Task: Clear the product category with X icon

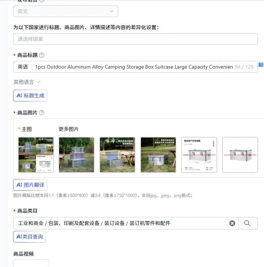Action: point(232,223)
